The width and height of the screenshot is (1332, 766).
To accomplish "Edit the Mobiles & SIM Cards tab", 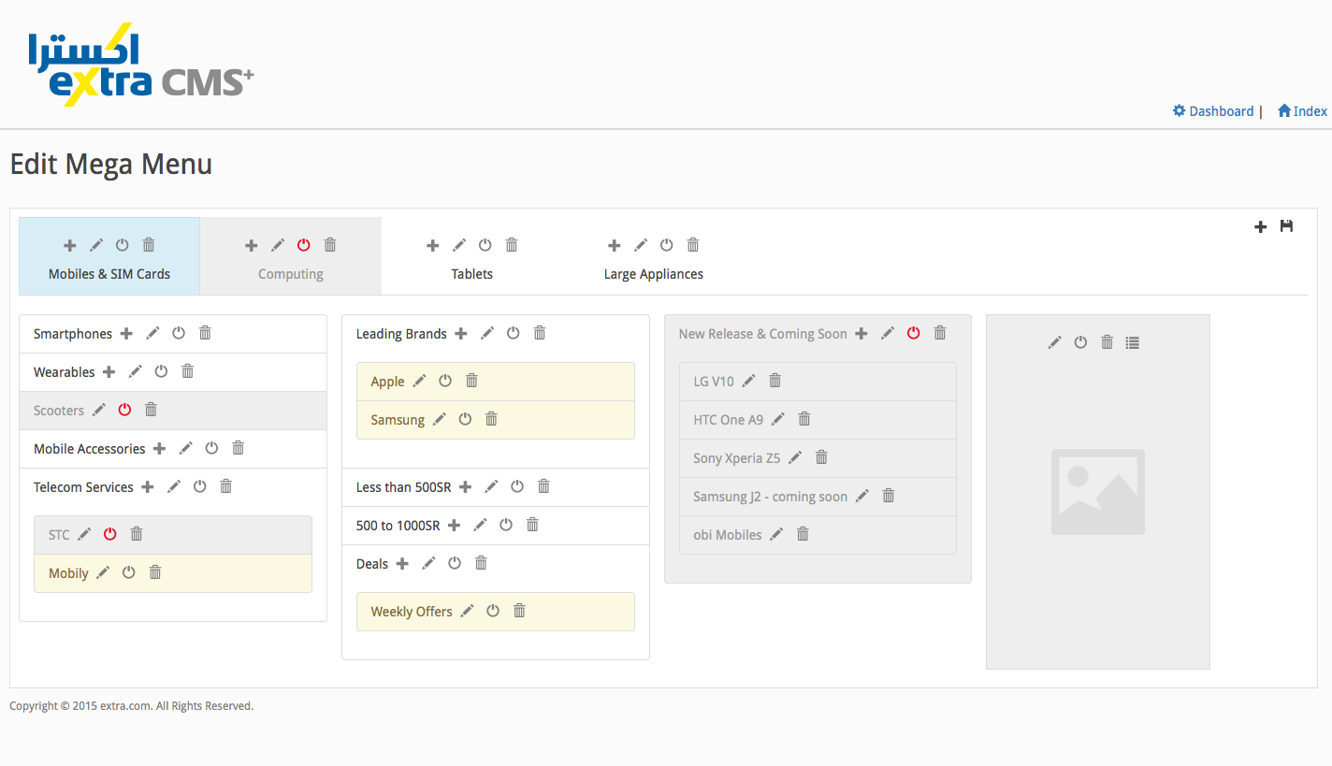I will (96, 245).
